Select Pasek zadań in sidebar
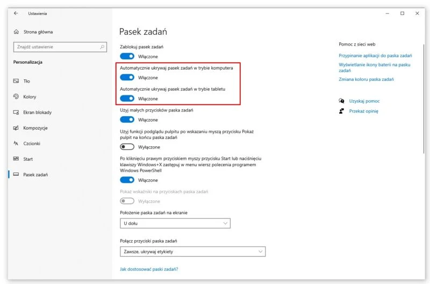 (x=35, y=175)
